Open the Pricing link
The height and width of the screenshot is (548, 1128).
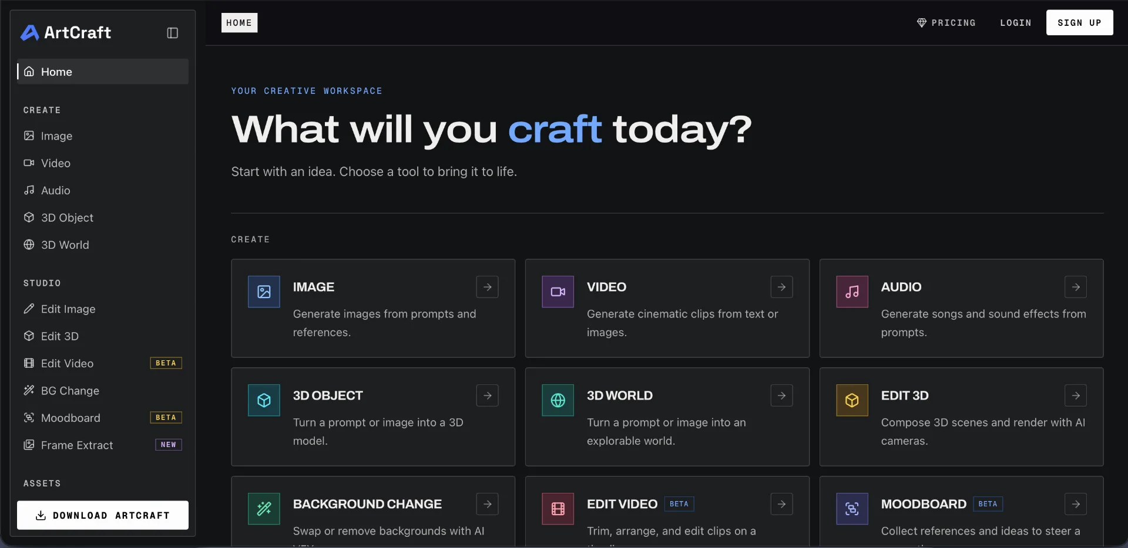[x=946, y=23]
